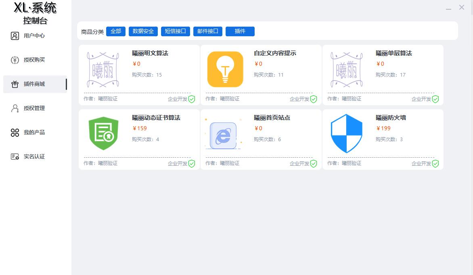Screen dimensions: 473x275
Task: Switch to the 全部 category filter
Action: tap(116, 31)
